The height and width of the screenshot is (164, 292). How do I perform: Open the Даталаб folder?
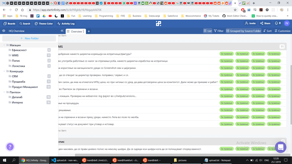(x=17, y=97)
